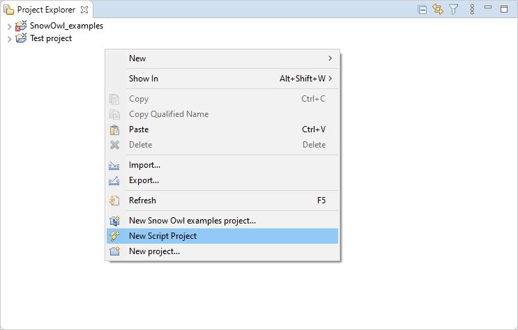Click the New project icon

(x=114, y=251)
